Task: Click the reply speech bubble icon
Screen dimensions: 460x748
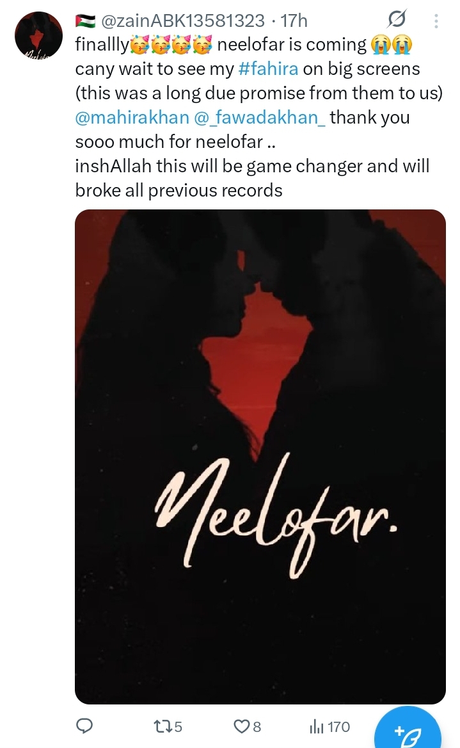Action: [85, 726]
